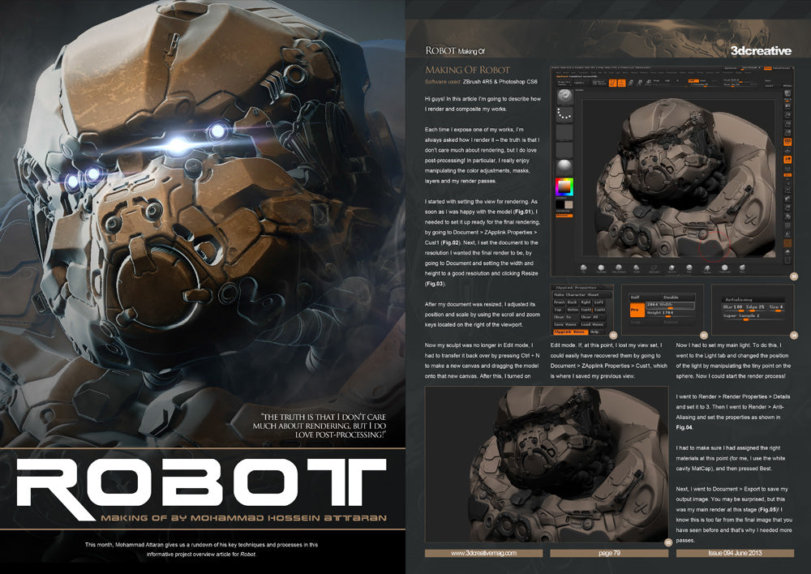Toggle the highlighted ZAppLink Views button
Viewport: 811px width, 574px height.
click(x=570, y=332)
